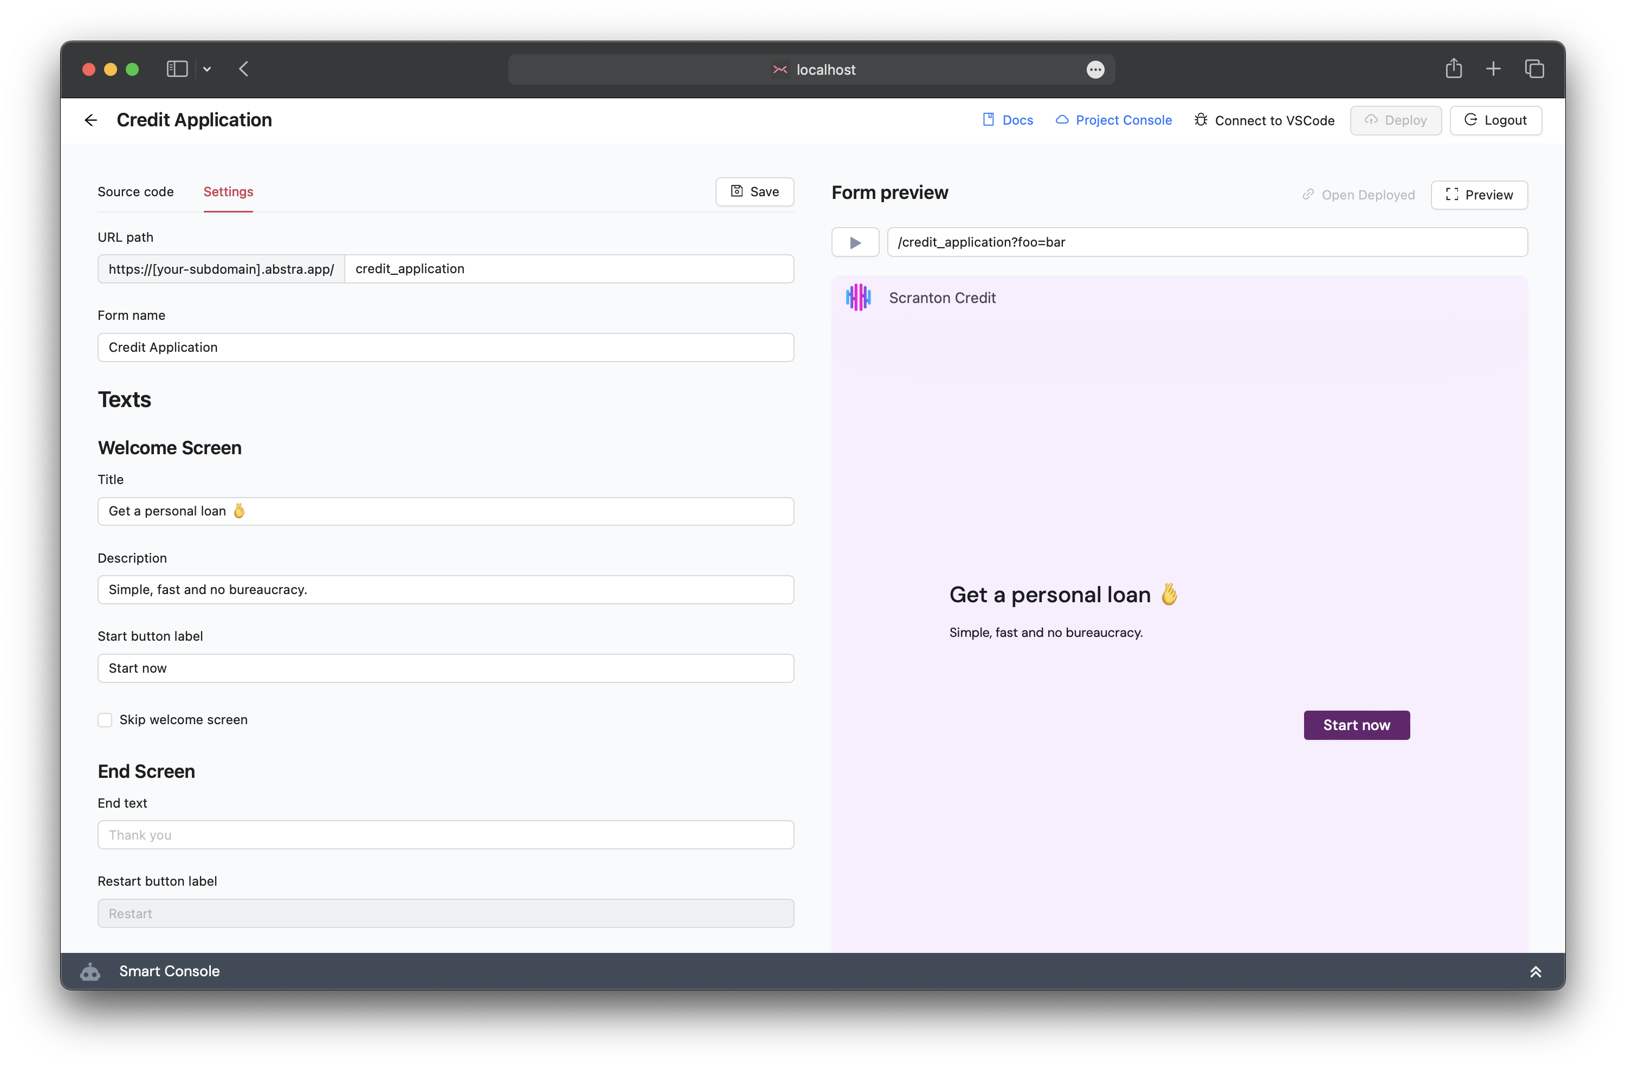This screenshot has width=1626, height=1070.
Task: Click the Deploy button
Action: tap(1396, 120)
